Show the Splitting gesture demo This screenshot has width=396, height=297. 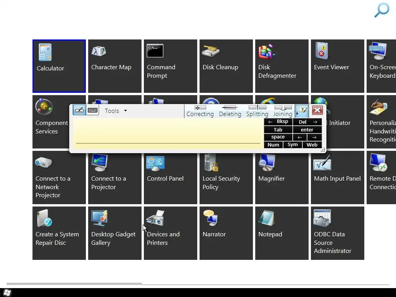(x=257, y=111)
